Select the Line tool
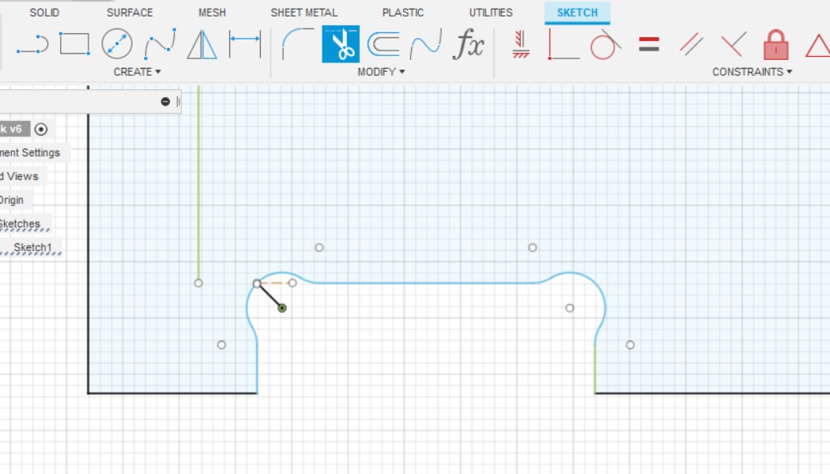The height and width of the screenshot is (474, 830). pyautogui.click(x=32, y=44)
